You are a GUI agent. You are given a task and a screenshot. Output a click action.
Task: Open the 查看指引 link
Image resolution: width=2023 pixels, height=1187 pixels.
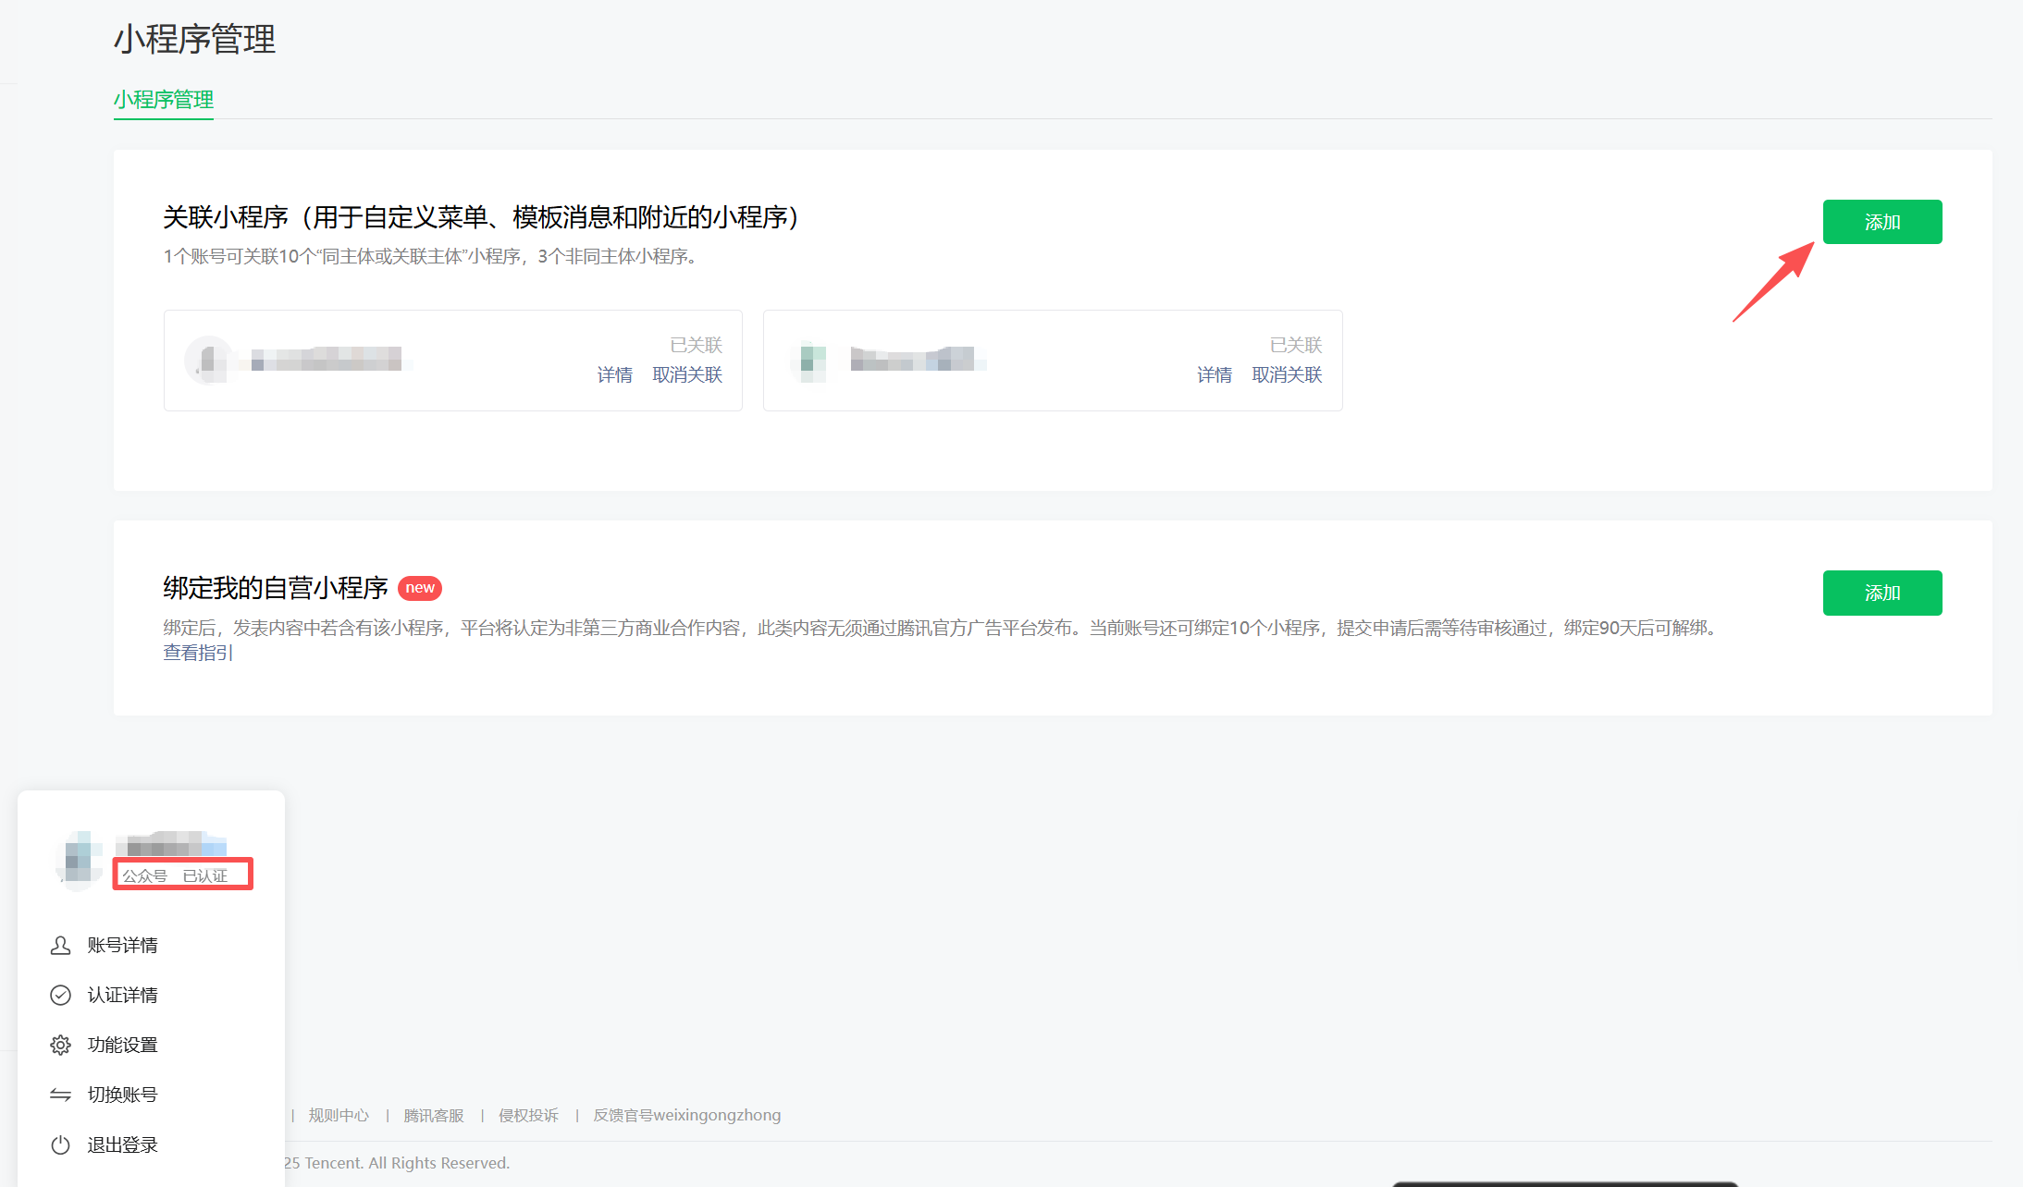(x=197, y=653)
